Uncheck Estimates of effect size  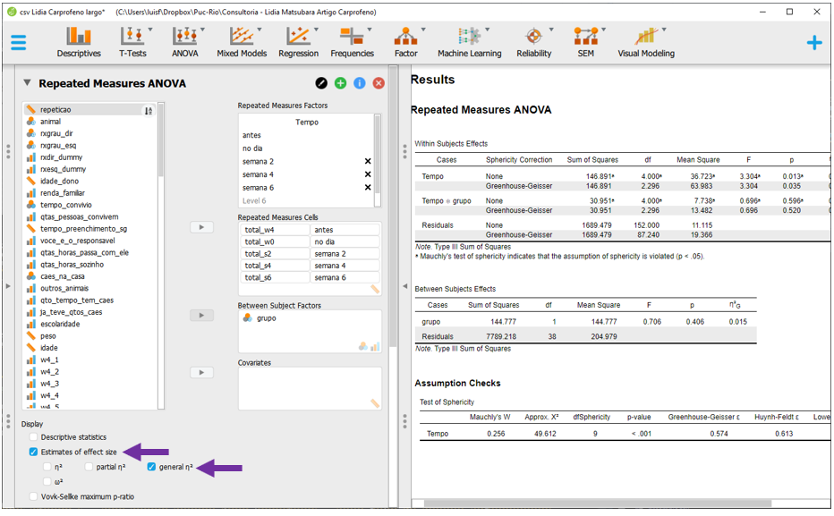click(x=34, y=453)
